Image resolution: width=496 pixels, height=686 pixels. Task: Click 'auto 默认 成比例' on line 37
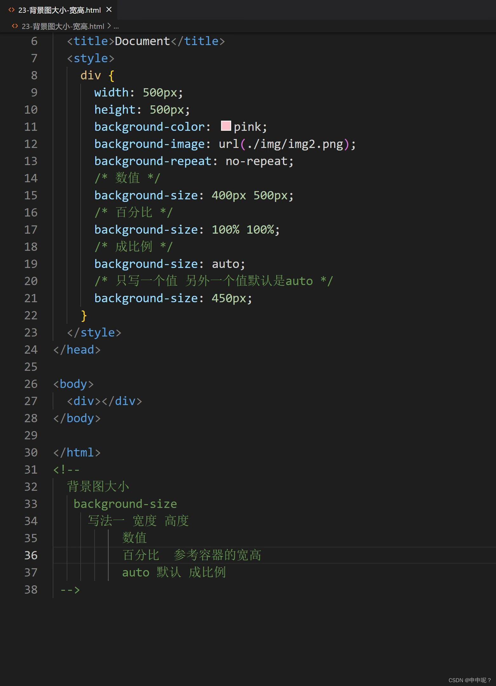[x=174, y=572]
